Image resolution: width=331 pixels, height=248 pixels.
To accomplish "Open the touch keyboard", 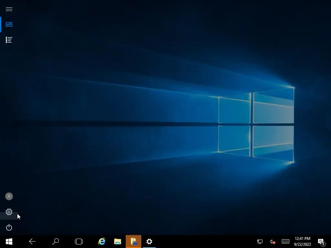I will [285, 242].
